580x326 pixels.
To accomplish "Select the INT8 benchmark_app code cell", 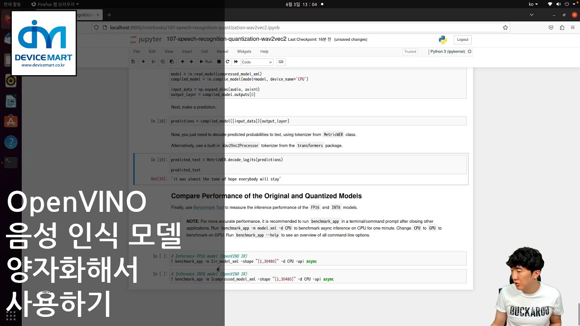I will (318, 276).
